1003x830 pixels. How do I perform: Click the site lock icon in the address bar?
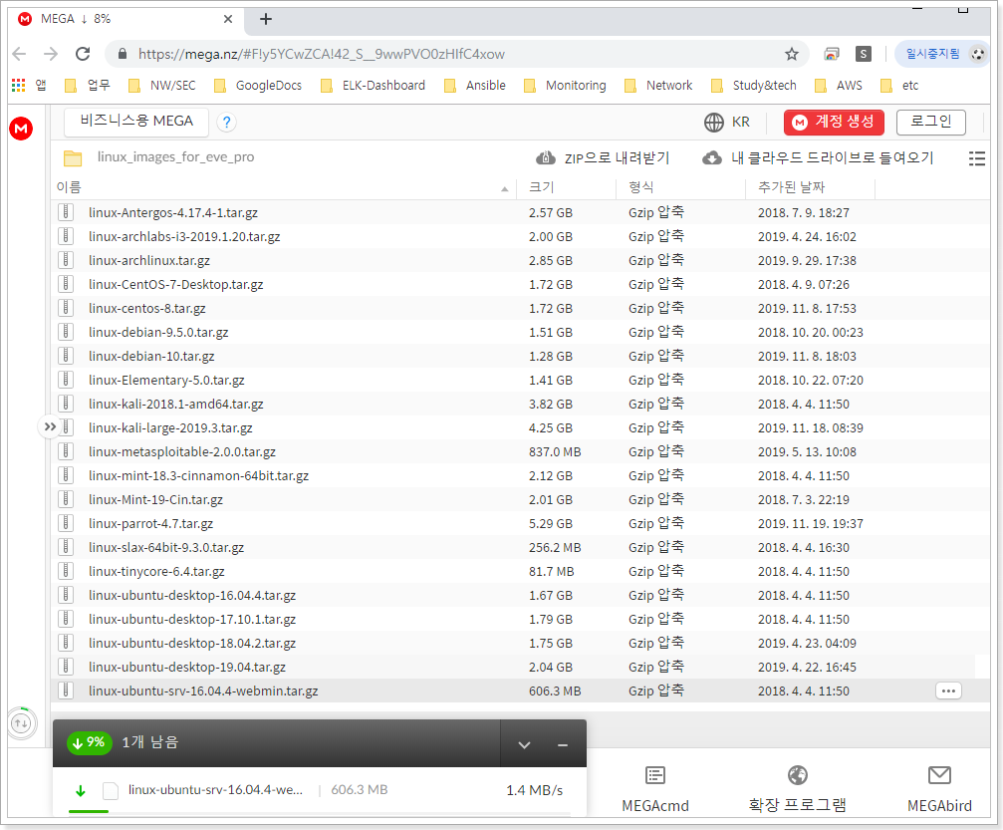coord(123,54)
